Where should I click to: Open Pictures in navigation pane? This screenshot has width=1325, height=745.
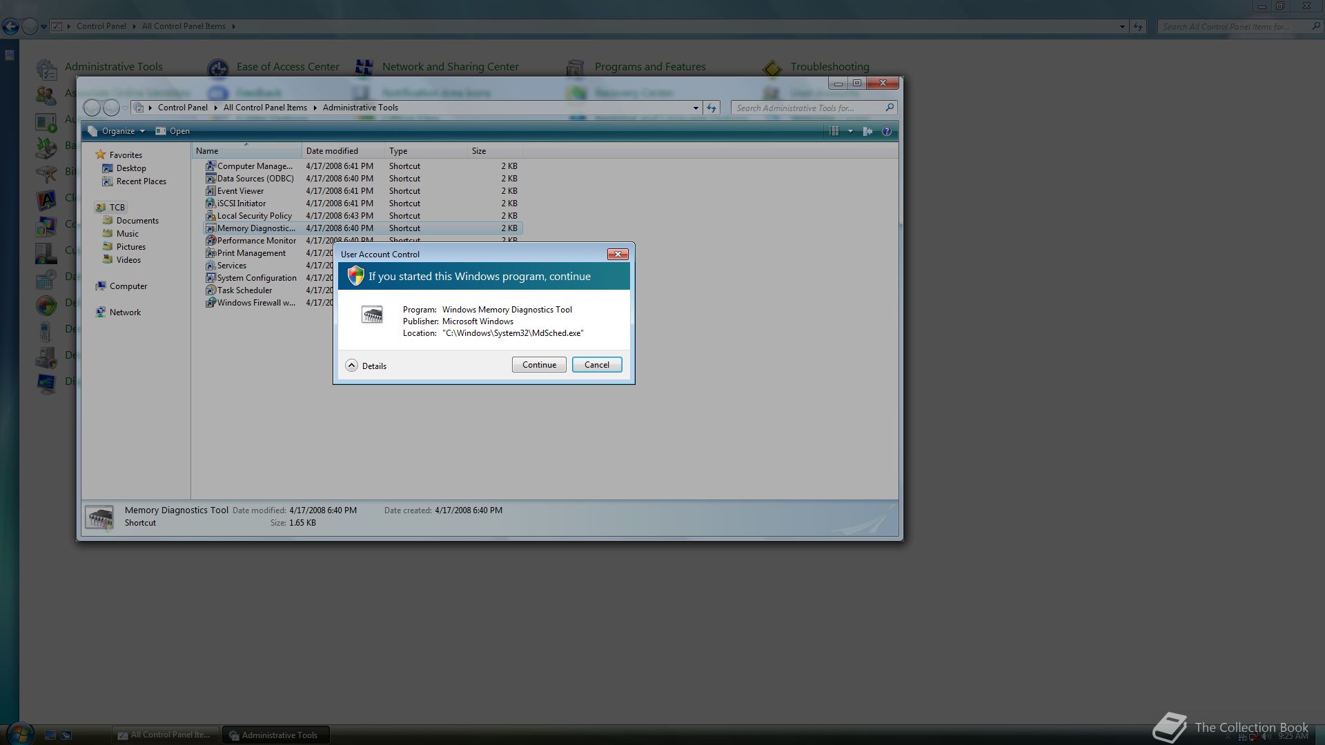pos(124,247)
